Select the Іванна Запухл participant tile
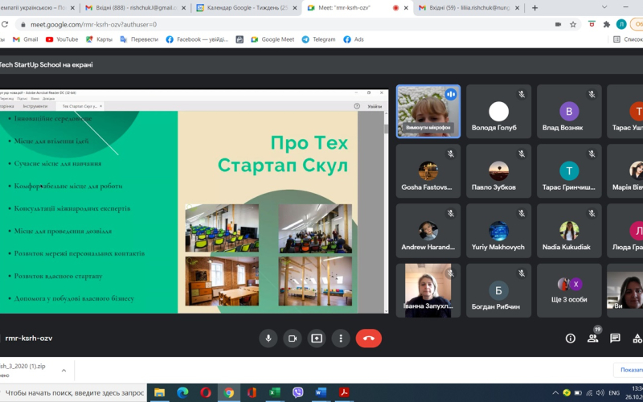Screen dimensions: 643x402 coord(428,290)
